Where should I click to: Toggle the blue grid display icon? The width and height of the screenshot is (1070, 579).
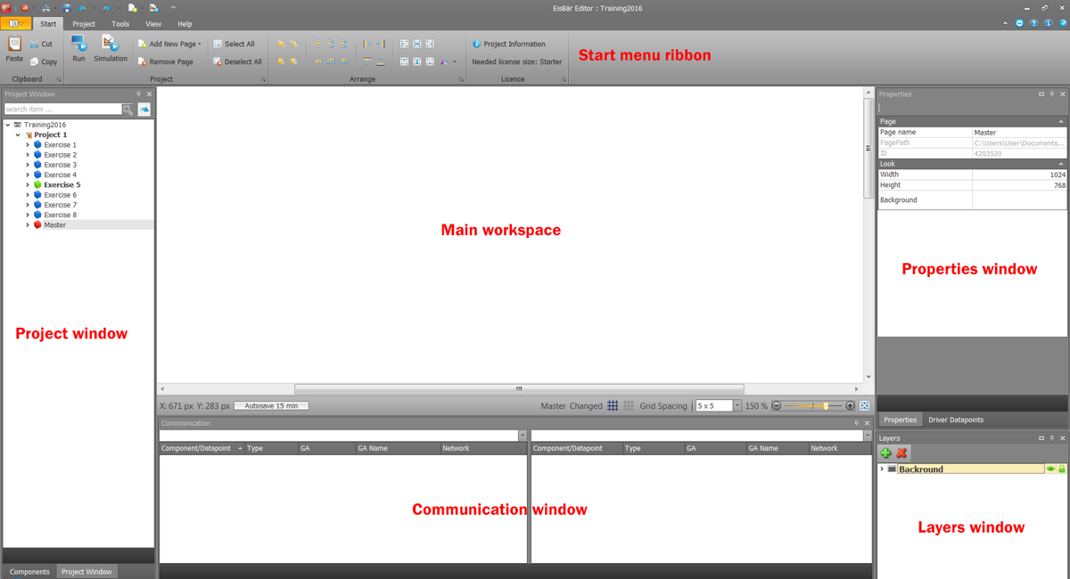[613, 406]
